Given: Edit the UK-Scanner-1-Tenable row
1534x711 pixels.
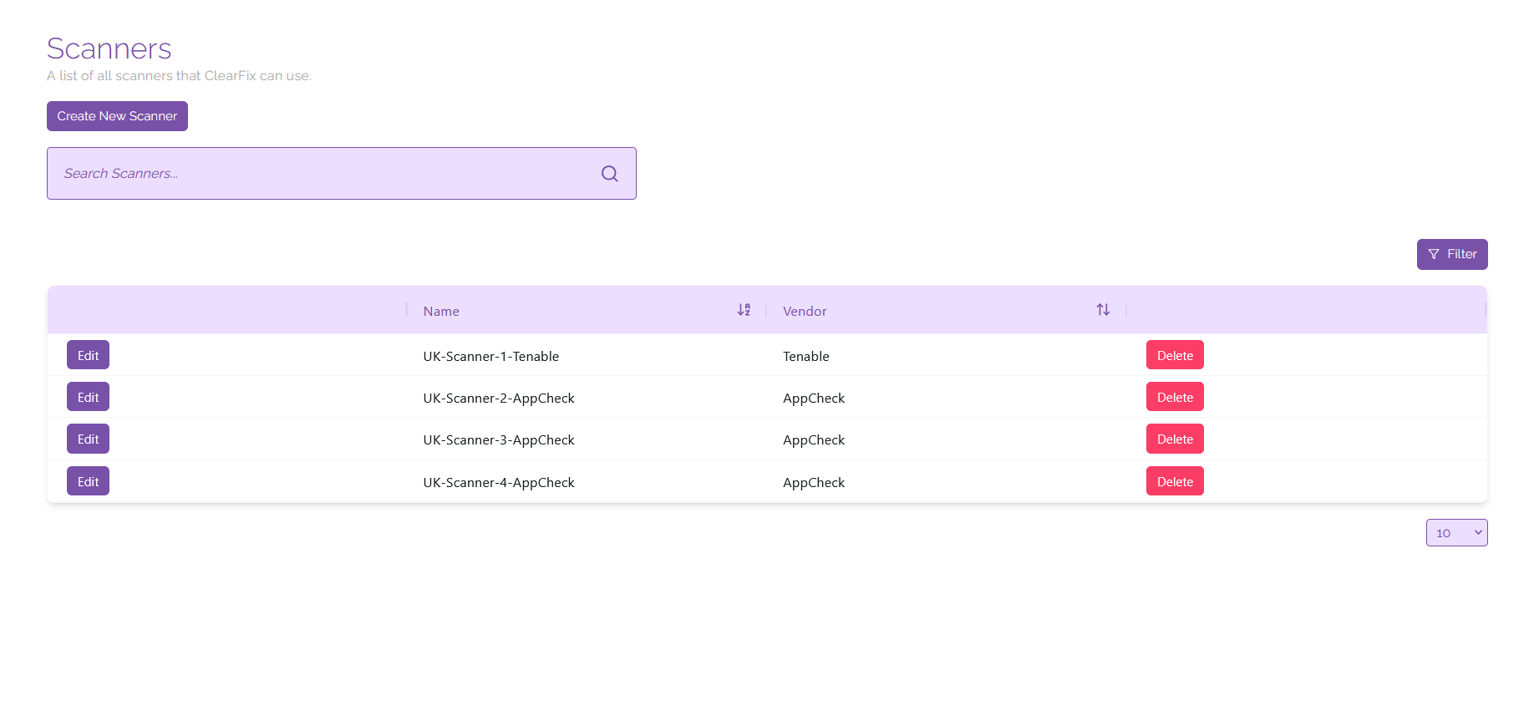Looking at the screenshot, I should (88, 355).
